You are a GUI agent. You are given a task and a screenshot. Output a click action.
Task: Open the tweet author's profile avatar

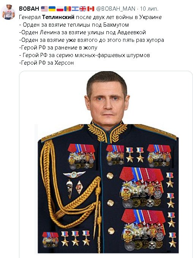coord(8,12)
